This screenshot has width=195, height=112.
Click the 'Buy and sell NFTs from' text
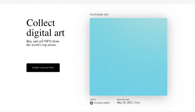pyautogui.click(x=43, y=41)
